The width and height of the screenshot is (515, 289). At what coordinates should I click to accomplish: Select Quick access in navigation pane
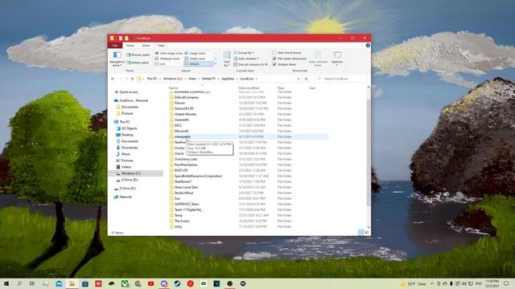click(x=129, y=92)
